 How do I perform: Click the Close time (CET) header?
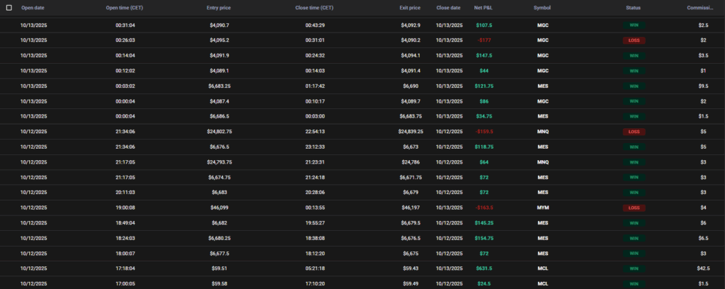click(x=314, y=8)
